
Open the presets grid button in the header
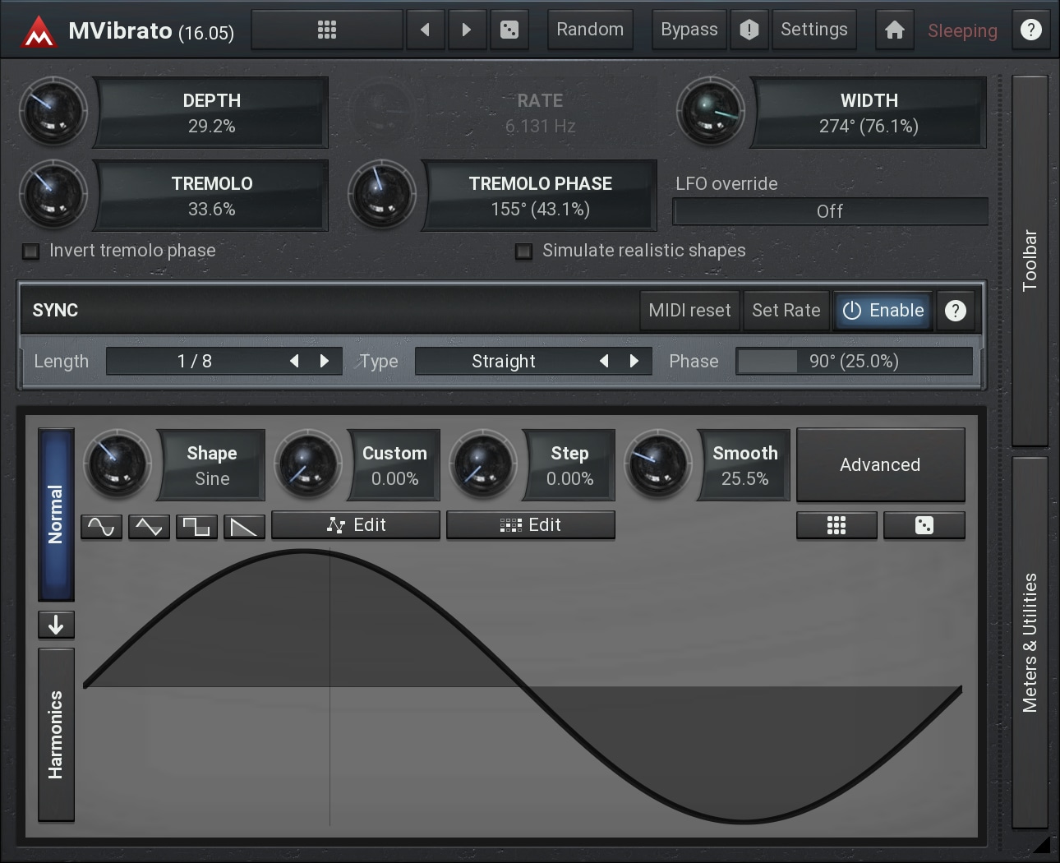pos(327,30)
